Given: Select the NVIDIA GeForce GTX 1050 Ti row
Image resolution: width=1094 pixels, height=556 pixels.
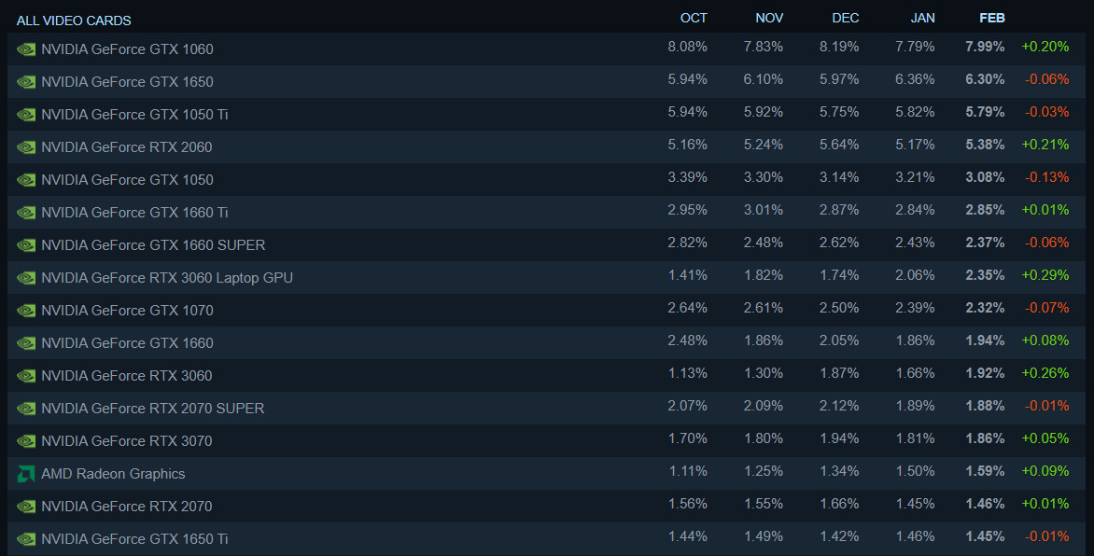Looking at the screenshot, I should 134,115.
